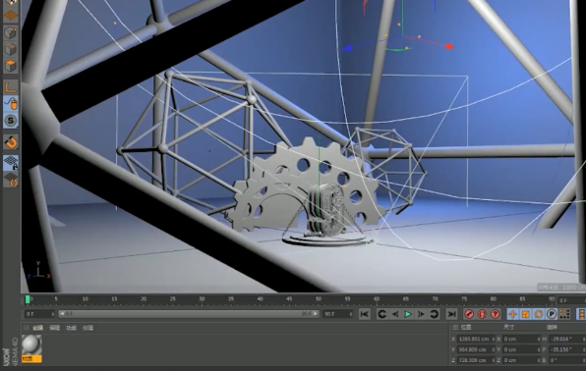Click the 旋转 rotation header
Viewport: 586px width, 371px height.
point(552,328)
